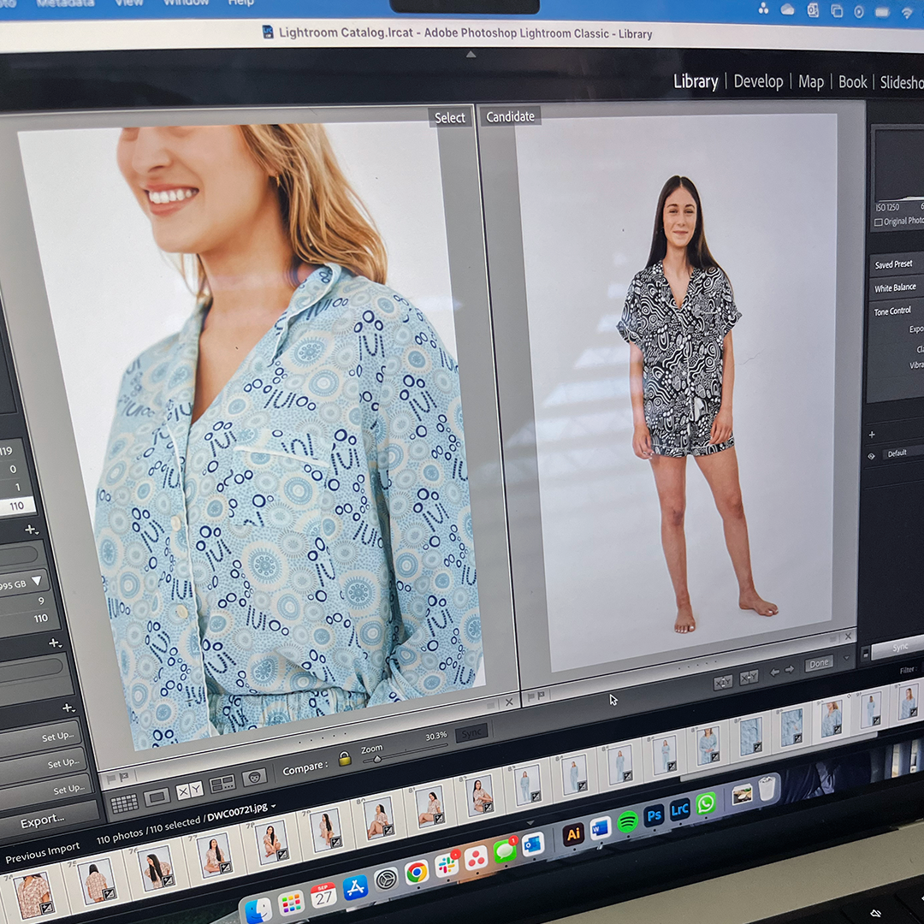Switch to Loupe view in toolbar
This screenshot has width=924, height=924.
coord(157,797)
